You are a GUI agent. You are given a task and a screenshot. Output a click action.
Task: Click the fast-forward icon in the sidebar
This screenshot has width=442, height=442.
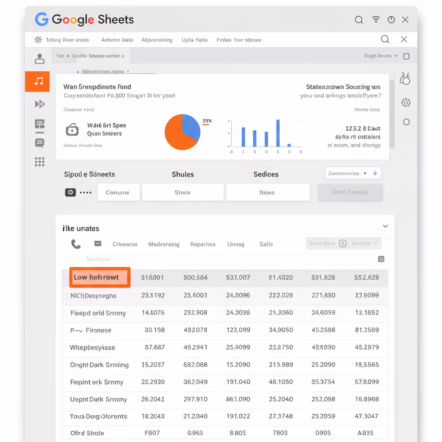(40, 104)
